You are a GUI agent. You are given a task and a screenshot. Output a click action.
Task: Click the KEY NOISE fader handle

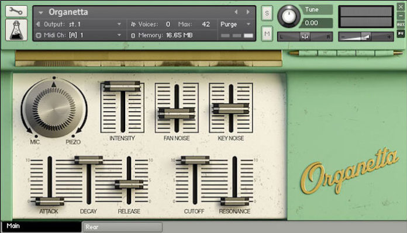coord(231,109)
